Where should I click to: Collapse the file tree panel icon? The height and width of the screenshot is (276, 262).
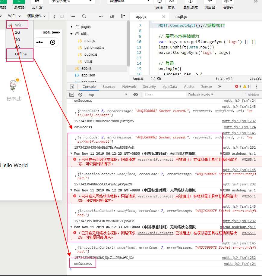click(x=123, y=16)
